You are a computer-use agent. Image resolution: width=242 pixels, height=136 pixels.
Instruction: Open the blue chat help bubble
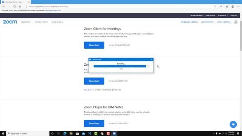(233, 124)
